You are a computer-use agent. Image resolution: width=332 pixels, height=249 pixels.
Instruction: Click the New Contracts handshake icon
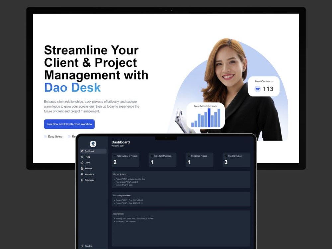258,89
